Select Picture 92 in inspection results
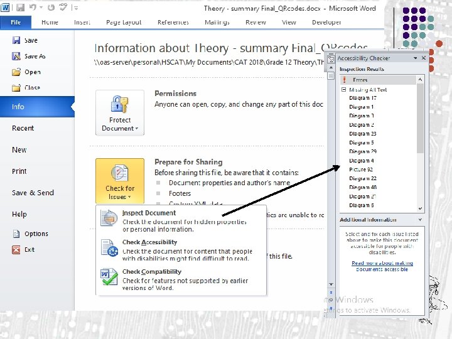 (361, 169)
